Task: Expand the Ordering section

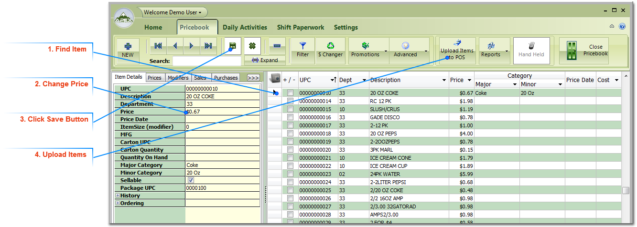Action: point(118,203)
